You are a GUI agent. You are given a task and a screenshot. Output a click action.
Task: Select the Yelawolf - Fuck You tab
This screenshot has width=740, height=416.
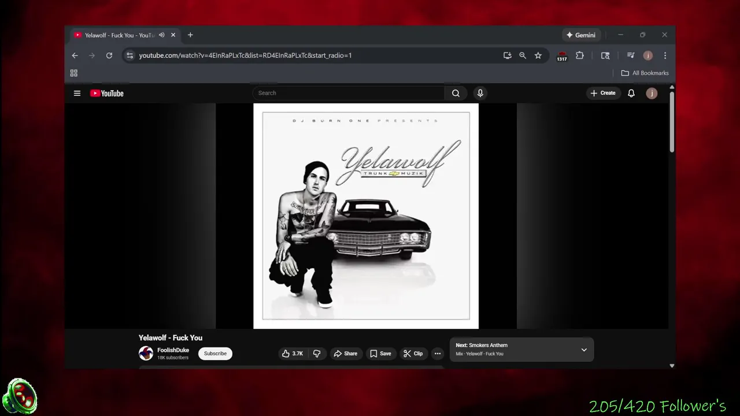pyautogui.click(x=120, y=35)
